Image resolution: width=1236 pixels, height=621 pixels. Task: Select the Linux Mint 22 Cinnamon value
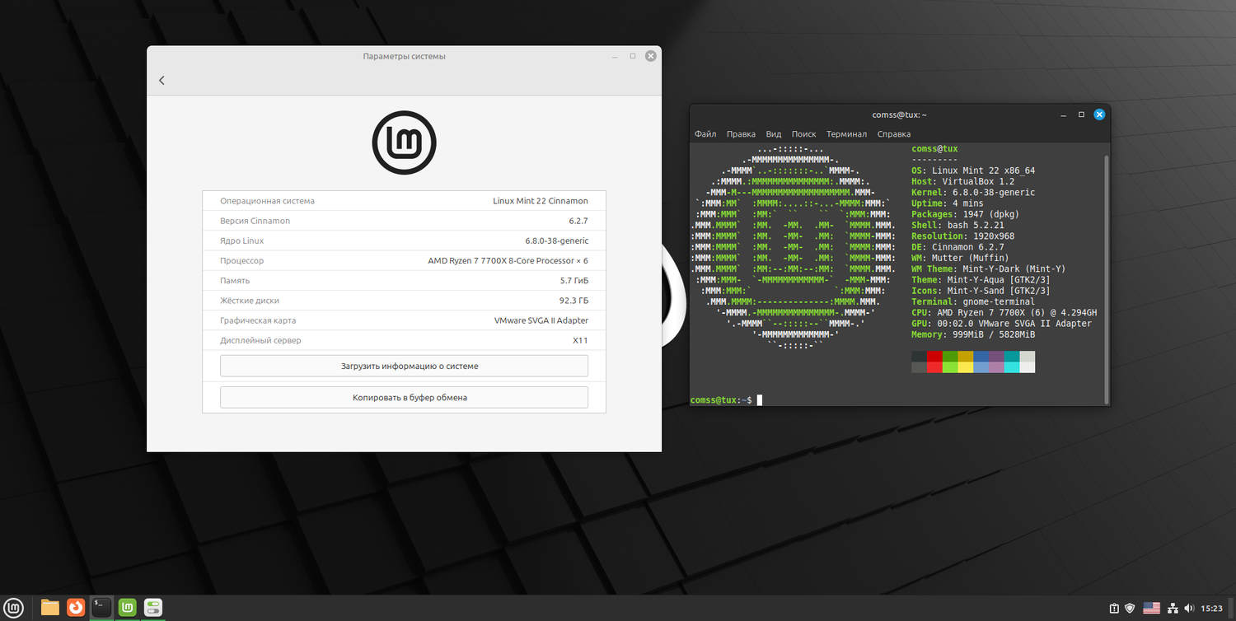[541, 201]
